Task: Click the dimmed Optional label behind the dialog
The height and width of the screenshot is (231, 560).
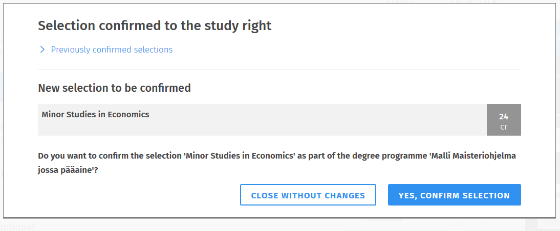Action: click(x=18, y=227)
